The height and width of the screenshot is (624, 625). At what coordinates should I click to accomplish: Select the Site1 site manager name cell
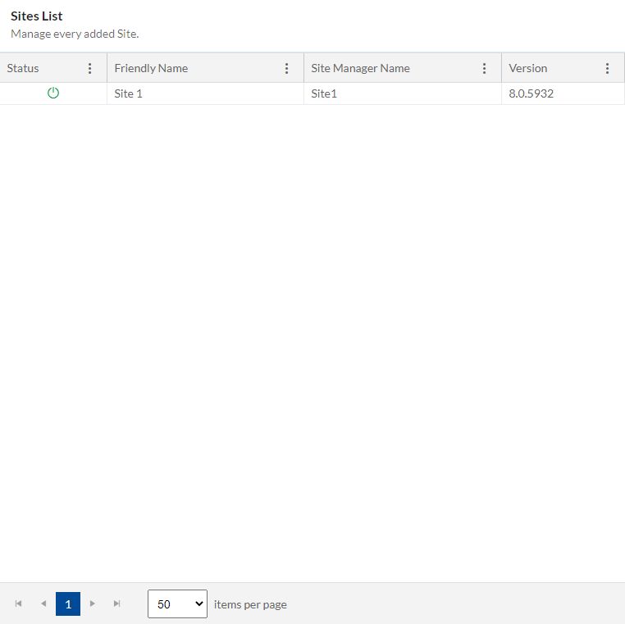403,93
